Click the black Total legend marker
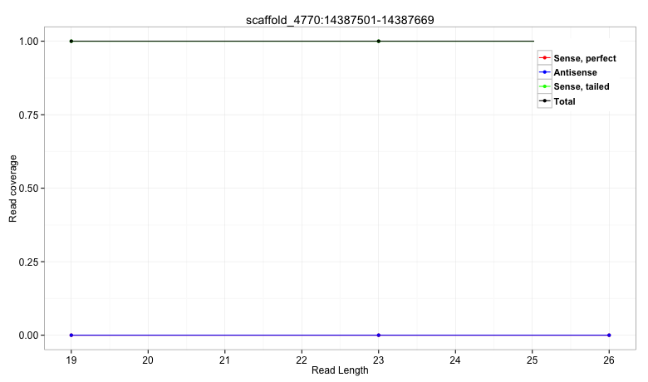 point(545,101)
